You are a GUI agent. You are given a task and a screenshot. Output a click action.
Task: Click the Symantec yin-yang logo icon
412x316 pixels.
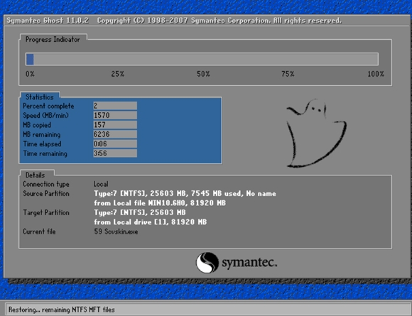[207, 263]
